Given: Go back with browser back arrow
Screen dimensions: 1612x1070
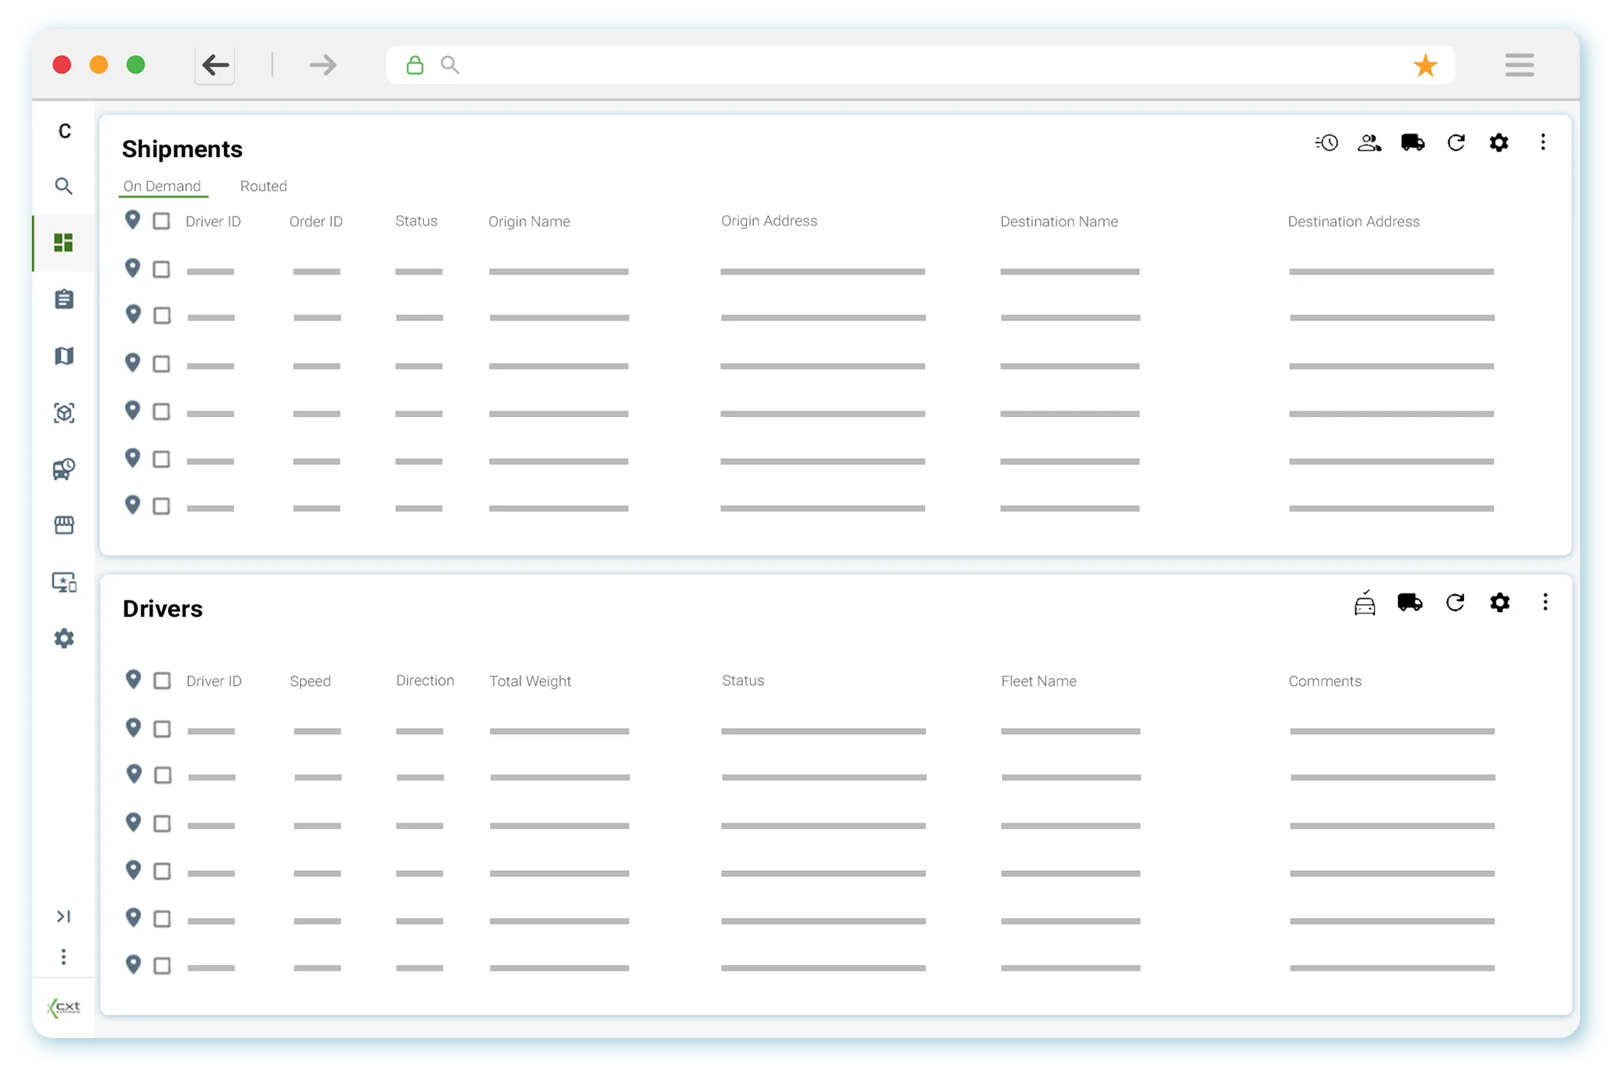Looking at the screenshot, I should click(x=215, y=65).
